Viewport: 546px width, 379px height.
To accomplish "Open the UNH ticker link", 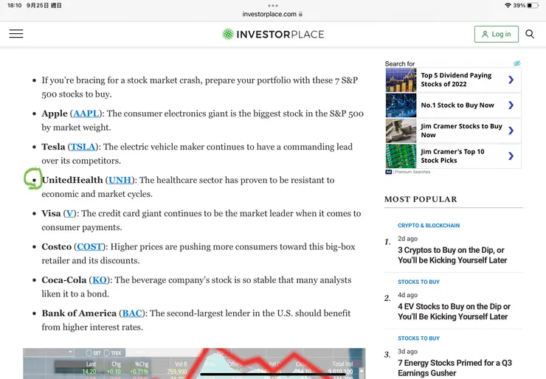I will click(x=120, y=180).
